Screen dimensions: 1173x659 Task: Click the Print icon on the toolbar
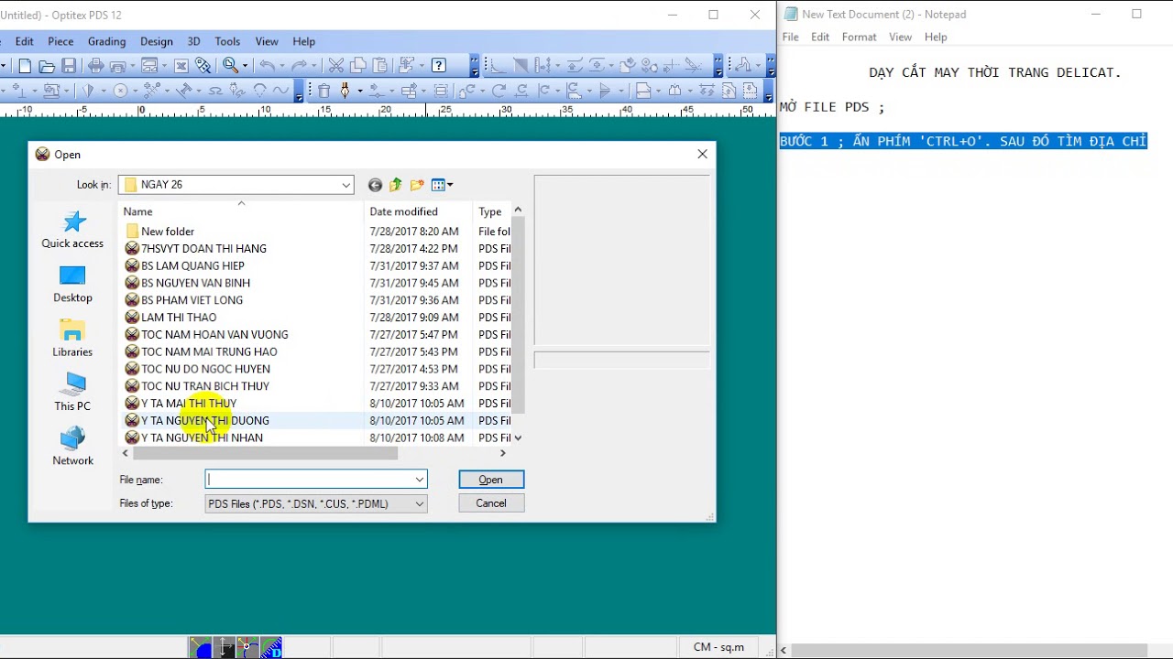(94, 66)
